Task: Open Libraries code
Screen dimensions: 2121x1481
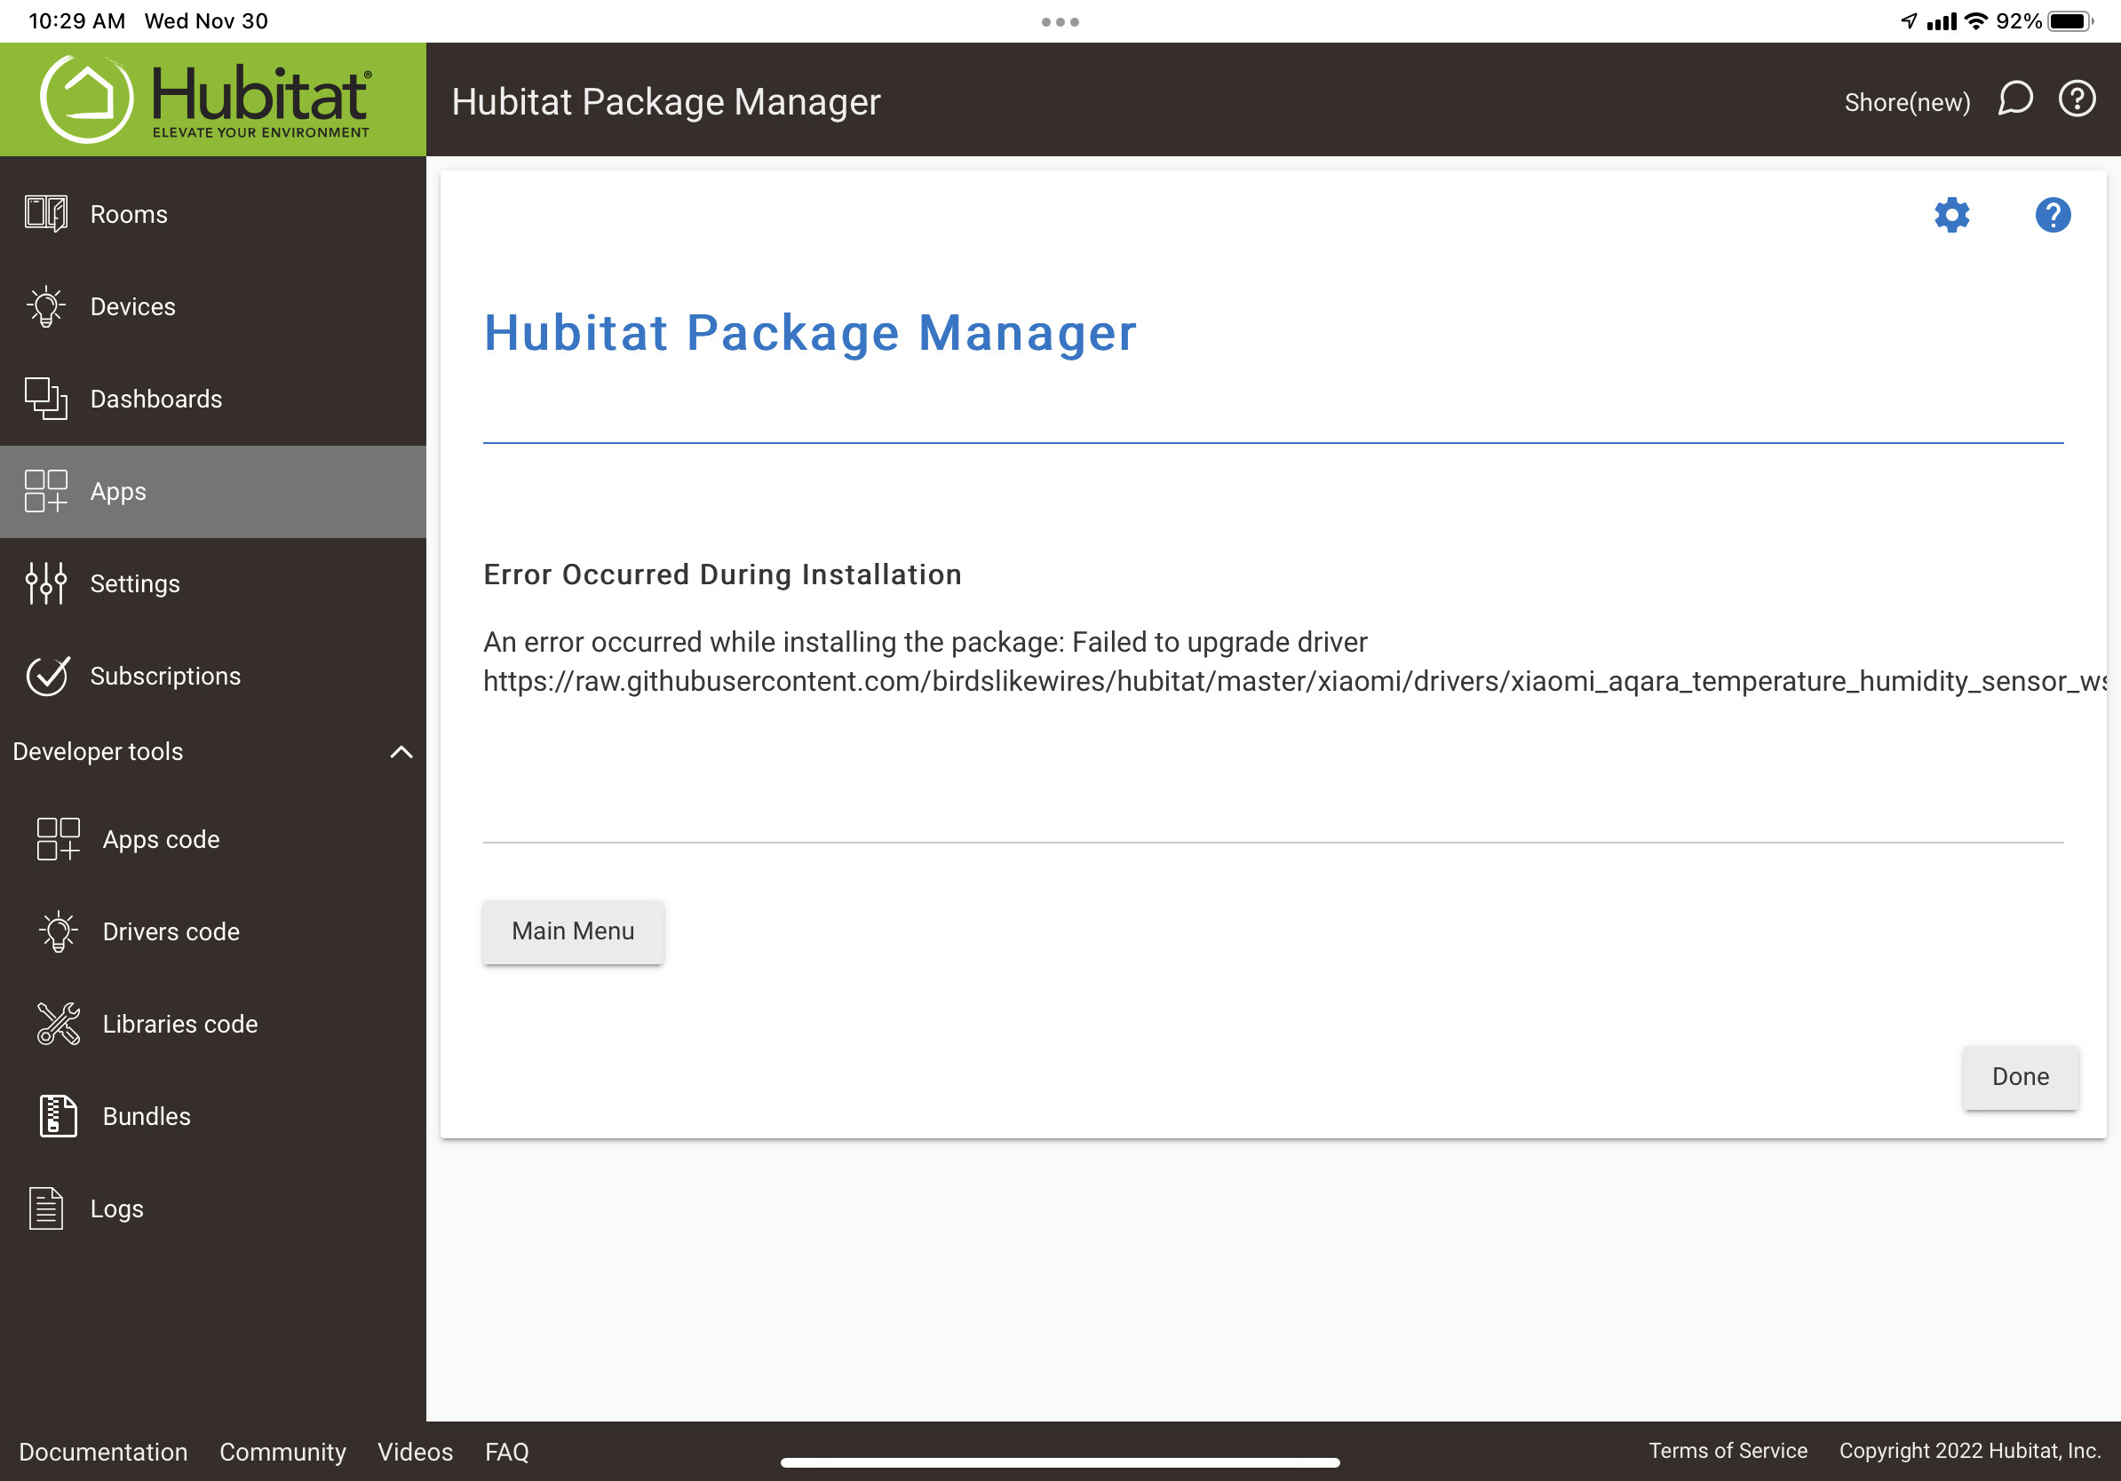Action: point(180,1023)
